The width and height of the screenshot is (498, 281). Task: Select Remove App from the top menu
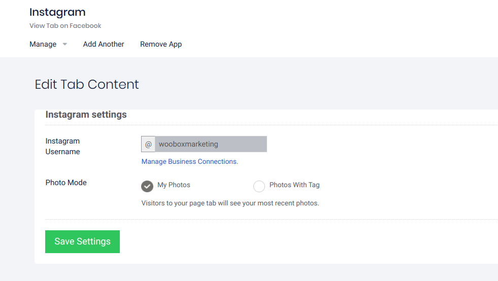pyautogui.click(x=161, y=44)
